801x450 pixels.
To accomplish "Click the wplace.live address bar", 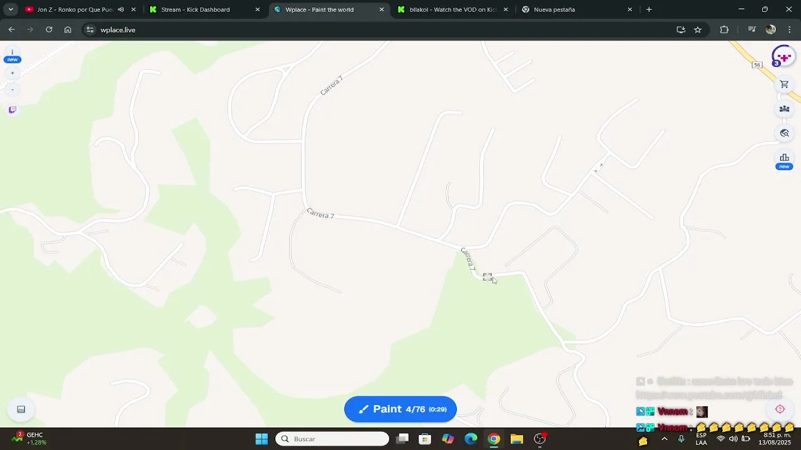I will pyautogui.click(x=375, y=29).
